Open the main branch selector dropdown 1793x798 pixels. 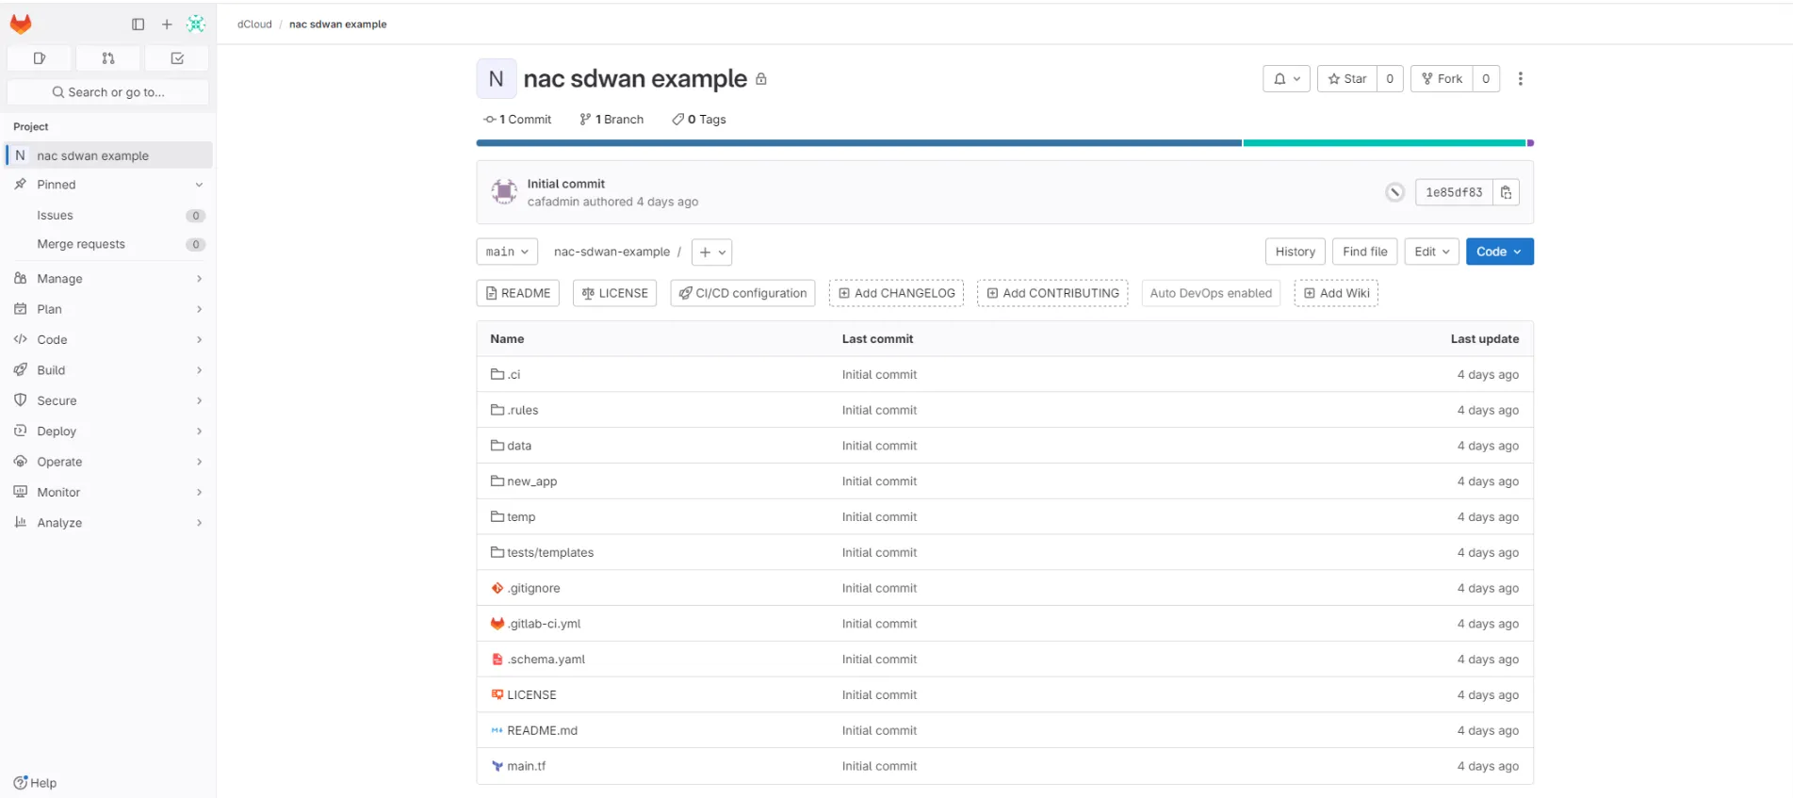coord(507,252)
